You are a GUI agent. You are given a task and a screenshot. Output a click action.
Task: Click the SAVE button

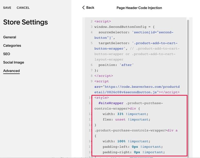7,8
